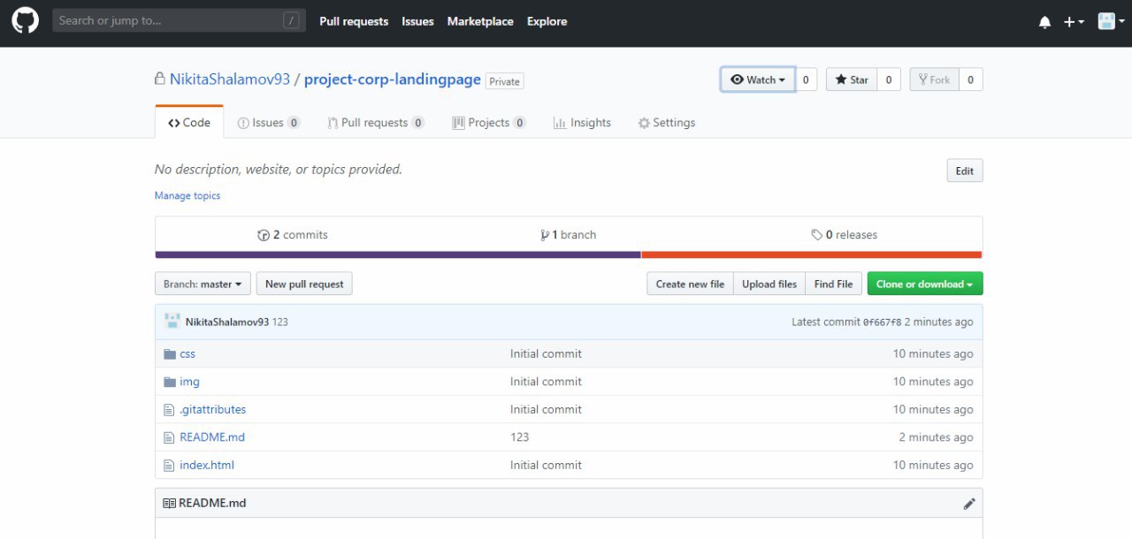The height and width of the screenshot is (539, 1132).
Task: Click the Private repository label
Action: 505,81
